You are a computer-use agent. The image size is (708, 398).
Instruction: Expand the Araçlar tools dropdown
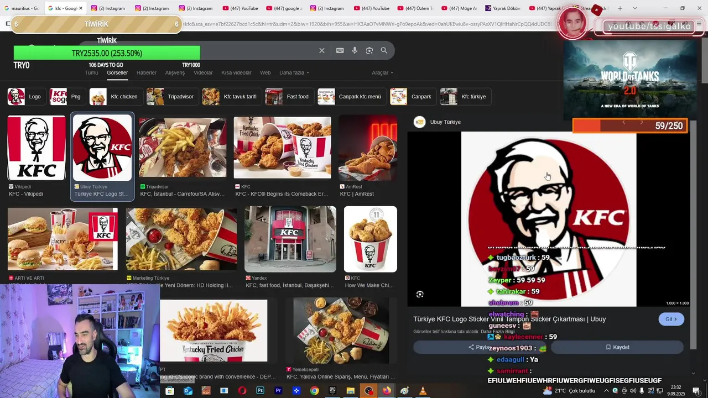coord(382,72)
